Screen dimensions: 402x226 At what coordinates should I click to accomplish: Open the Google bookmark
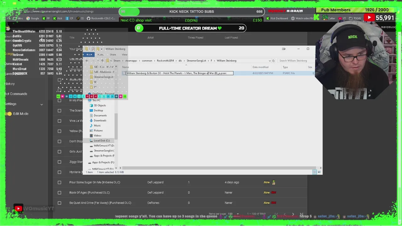point(33,19)
